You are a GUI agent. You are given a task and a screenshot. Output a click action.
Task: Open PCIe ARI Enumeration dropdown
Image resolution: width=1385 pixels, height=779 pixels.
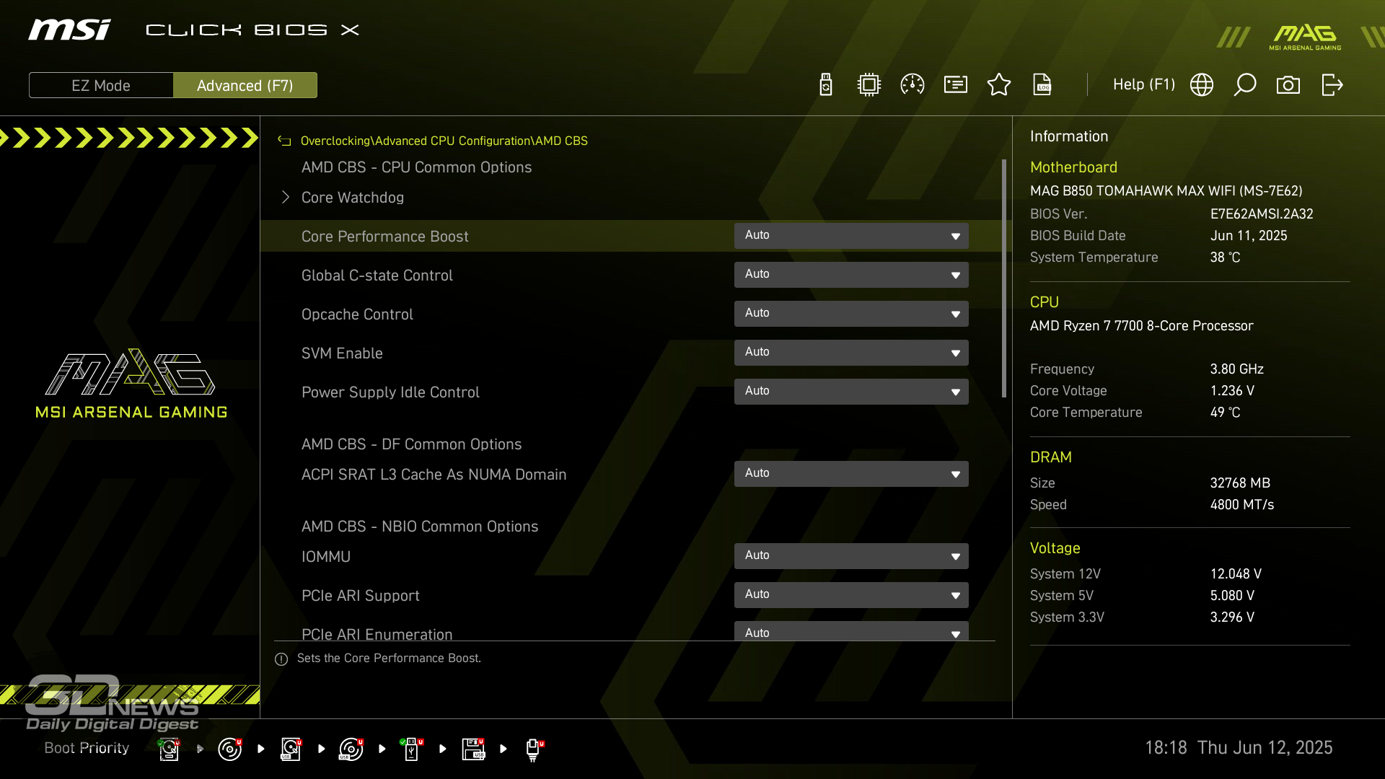tap(851, 631)
